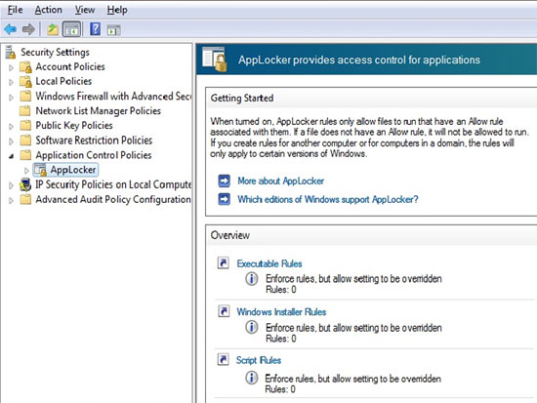The width and height of the screenshot is (537, 403).
Task: Expand the Account Policies node
Action: [11, 67]
